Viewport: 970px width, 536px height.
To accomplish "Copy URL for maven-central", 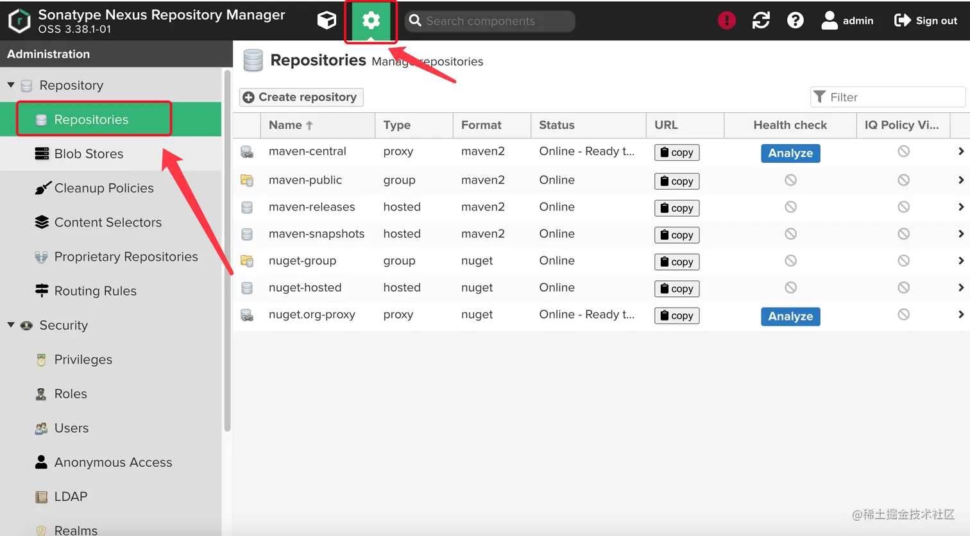I will [x=677, y=153].
